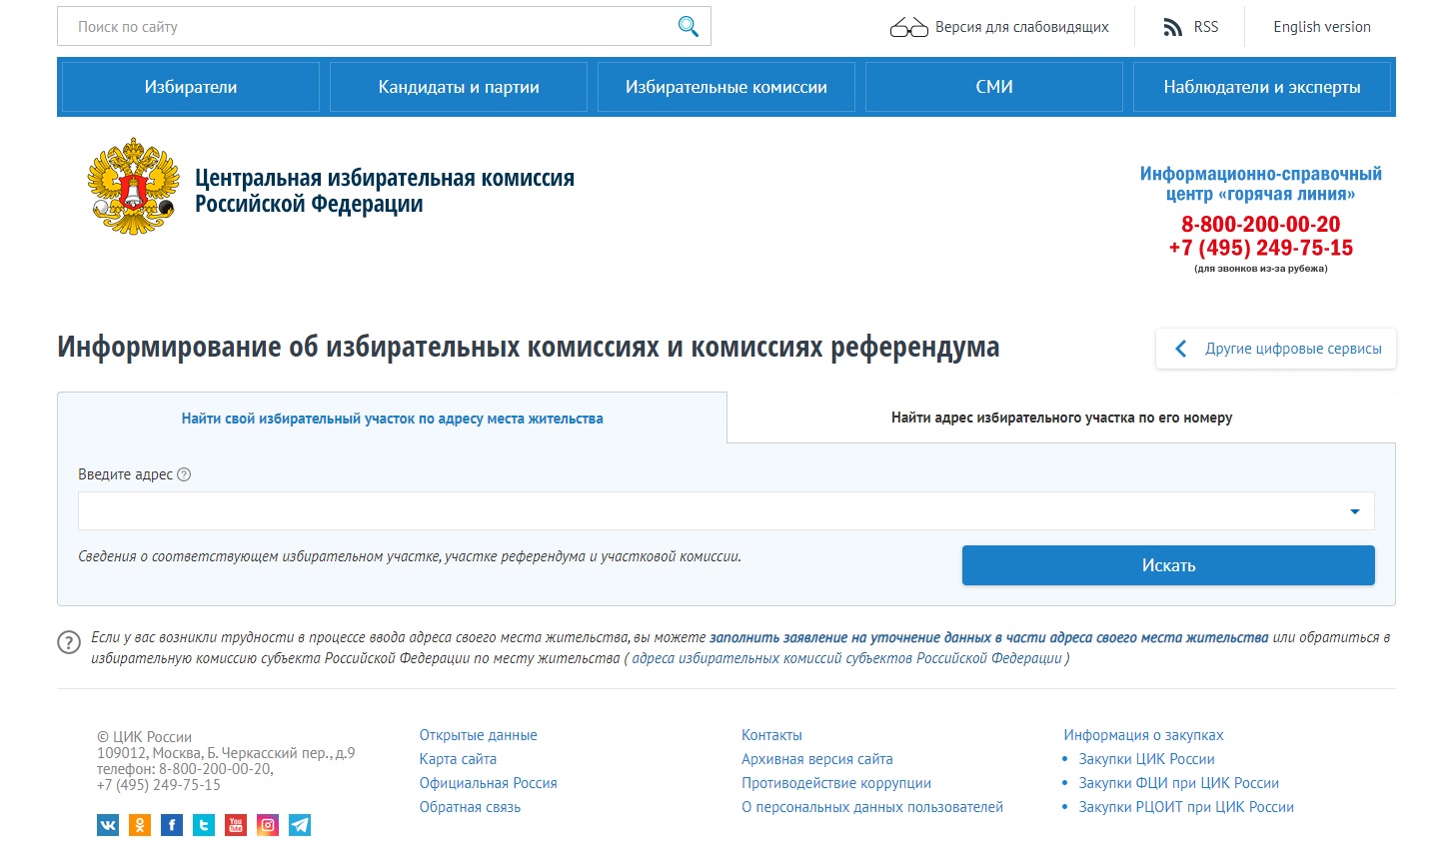Image resolution: width=1432 pixels, height=860 pixels.
Task: Click the address input field
Action: 726,510
